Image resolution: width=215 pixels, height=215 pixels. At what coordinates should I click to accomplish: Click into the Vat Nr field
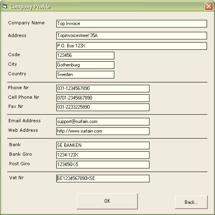point(103,178)
